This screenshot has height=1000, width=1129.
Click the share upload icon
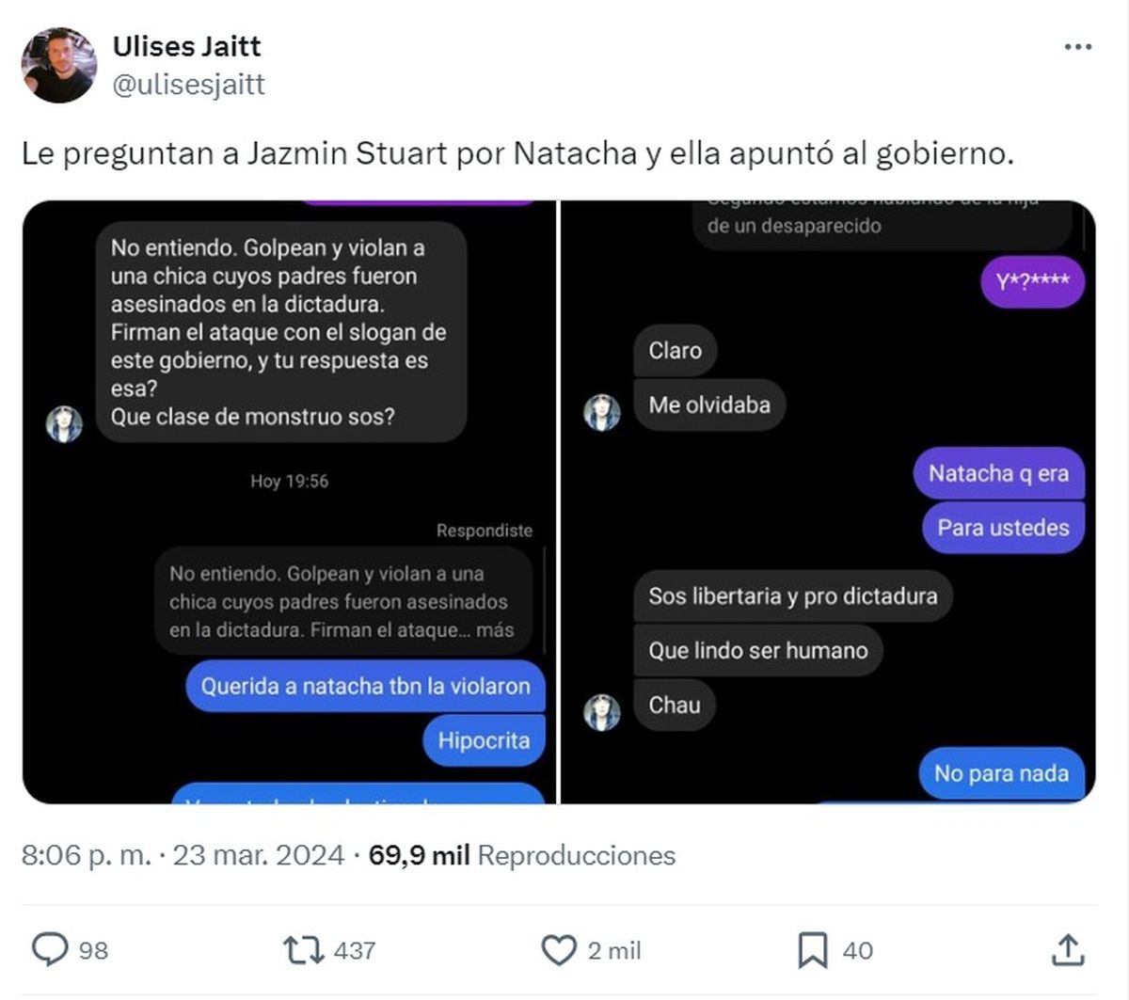1068,950
